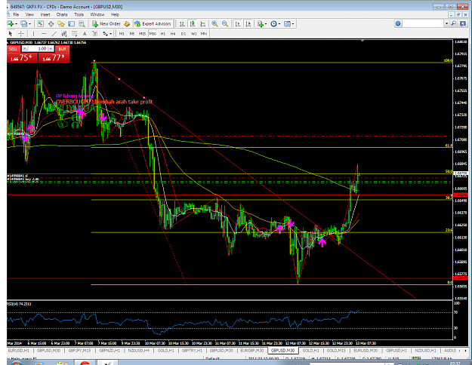Toggle Expert Advisors auto trading
Viewport: 472px width, 365px height.
[153, 23]
